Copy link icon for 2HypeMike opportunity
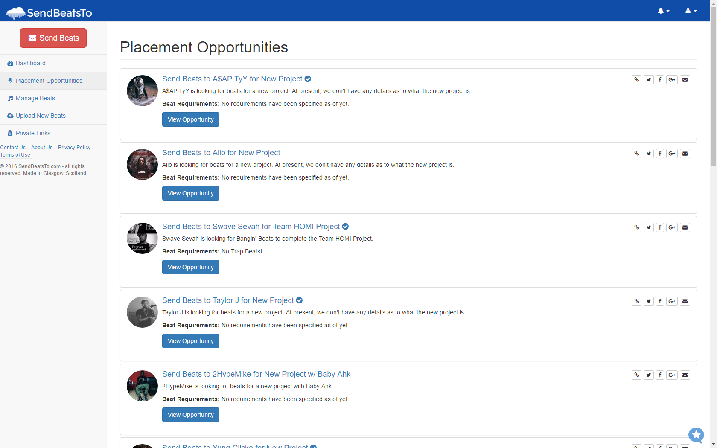 pos(637,375)
